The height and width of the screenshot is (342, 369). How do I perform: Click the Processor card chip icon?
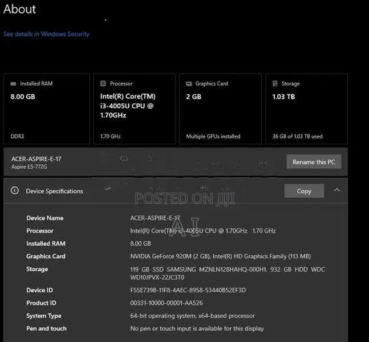pos(103,83)
